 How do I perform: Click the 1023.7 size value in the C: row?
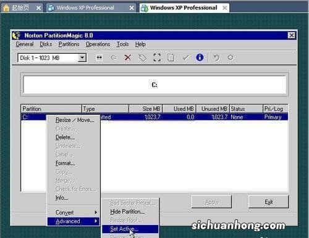(153, 117)
